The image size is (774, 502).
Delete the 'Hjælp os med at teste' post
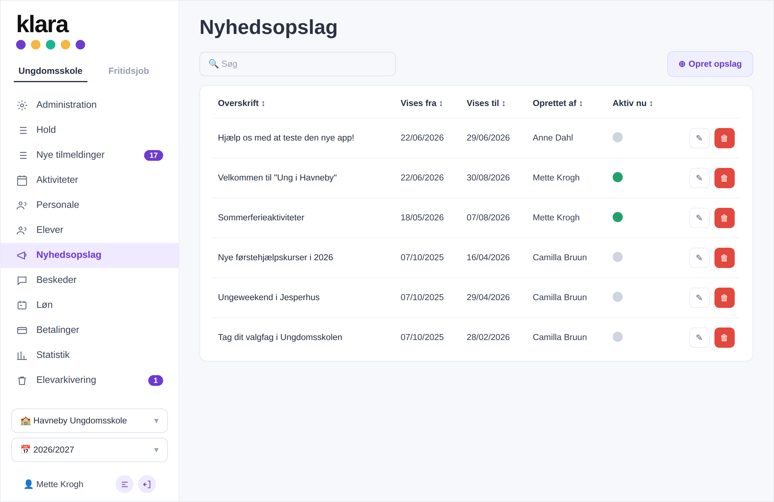[x=724, y=138]
